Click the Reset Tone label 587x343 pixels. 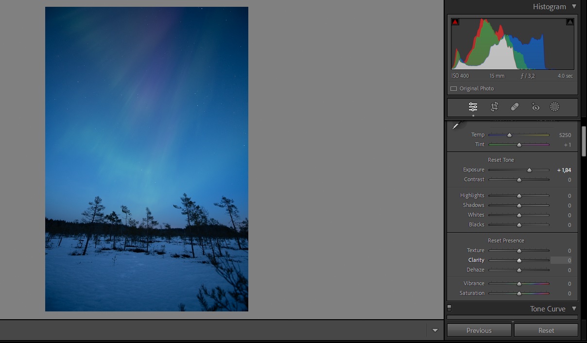(501, 160)
